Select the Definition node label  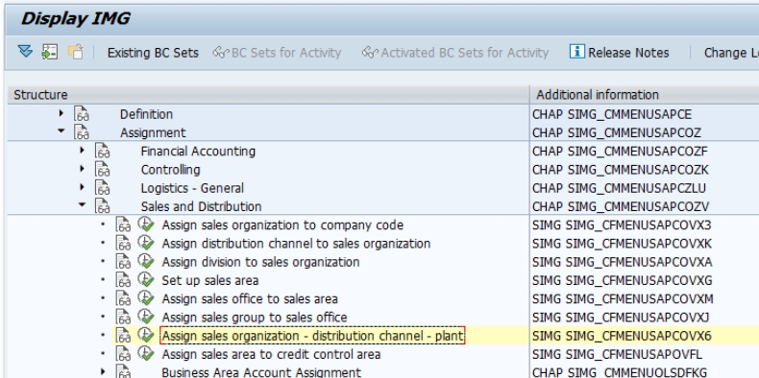click(146, 114)
